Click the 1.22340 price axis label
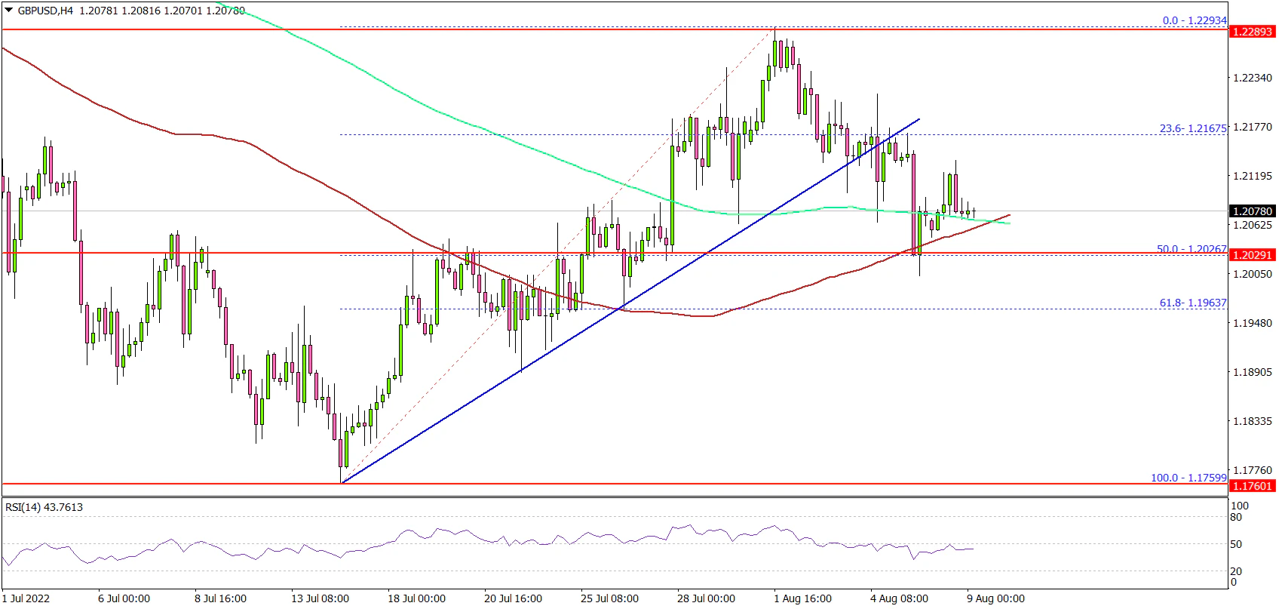The height and width of the screenshot is (609, 1282). [1251, 78]
